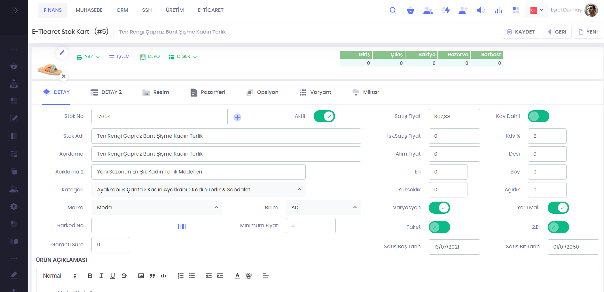Image resolution: width=604 pixels, height=292 pixels.
Task: Click the barcode generator icon
Action: click(x=182, y=226)
